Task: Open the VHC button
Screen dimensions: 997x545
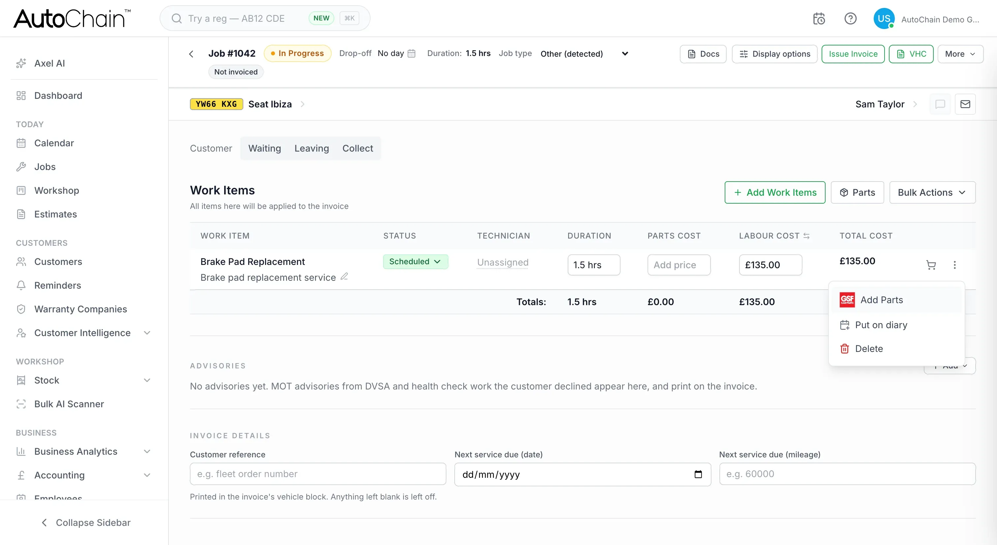Action: click(911, 54)
